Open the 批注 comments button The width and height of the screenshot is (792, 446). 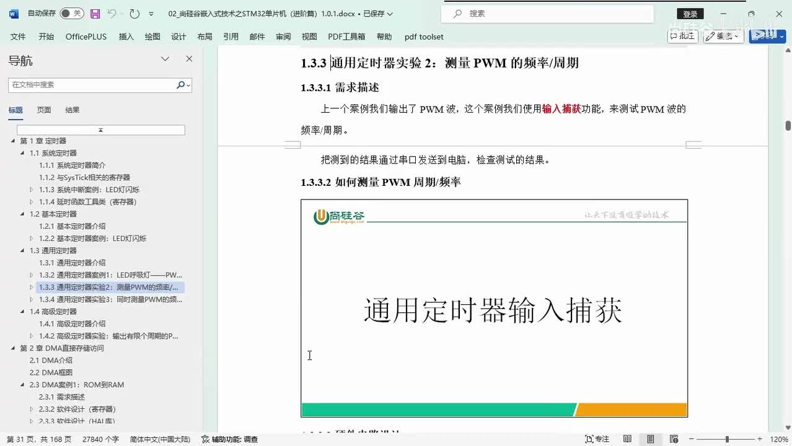click(682, 36)
